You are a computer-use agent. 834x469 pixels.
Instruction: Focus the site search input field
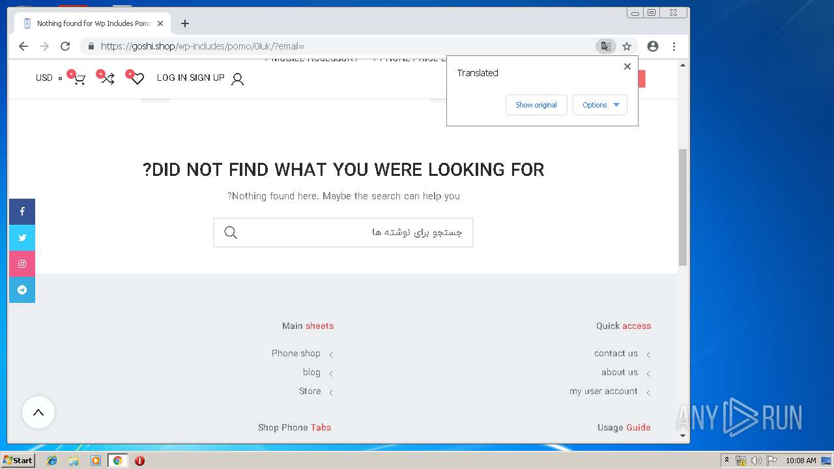[343, 233]
